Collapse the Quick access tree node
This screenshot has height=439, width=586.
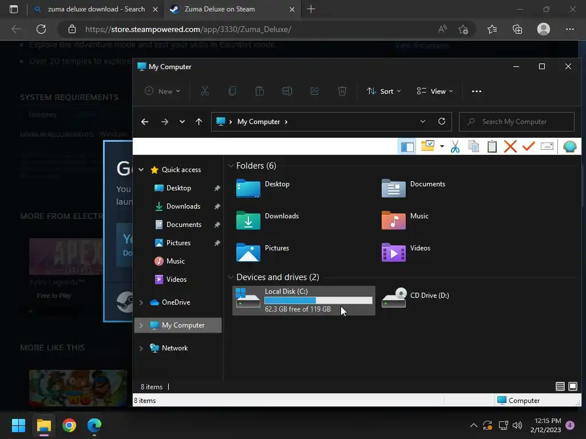[141, 170]
